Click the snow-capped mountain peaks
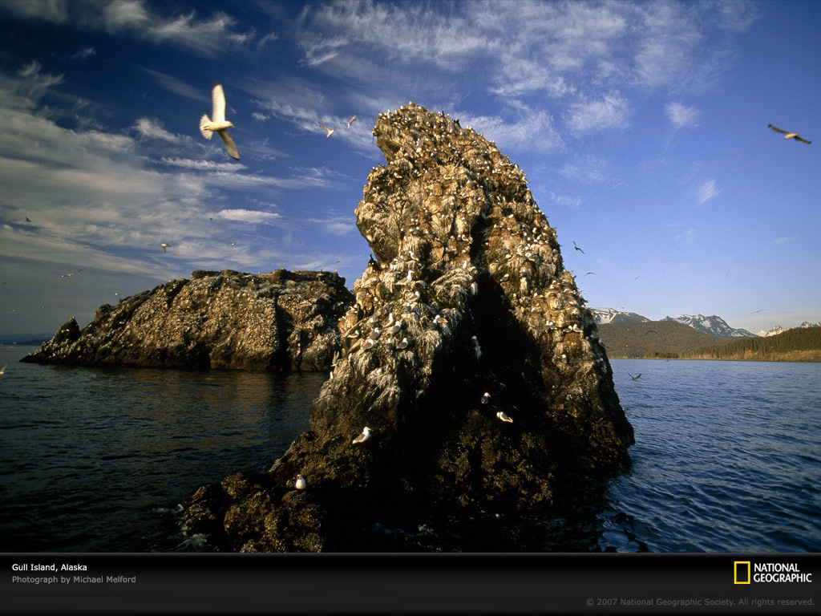 (x=707, y=324)
